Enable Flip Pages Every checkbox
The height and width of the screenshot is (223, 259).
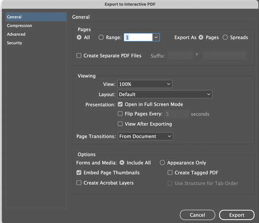tap(120, 114)
